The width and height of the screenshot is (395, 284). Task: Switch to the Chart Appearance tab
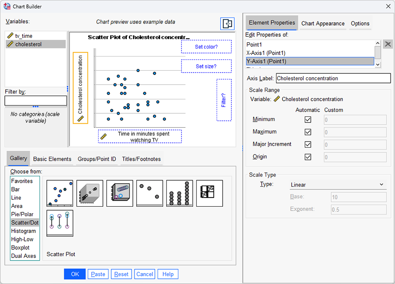[x=323, y=23]
